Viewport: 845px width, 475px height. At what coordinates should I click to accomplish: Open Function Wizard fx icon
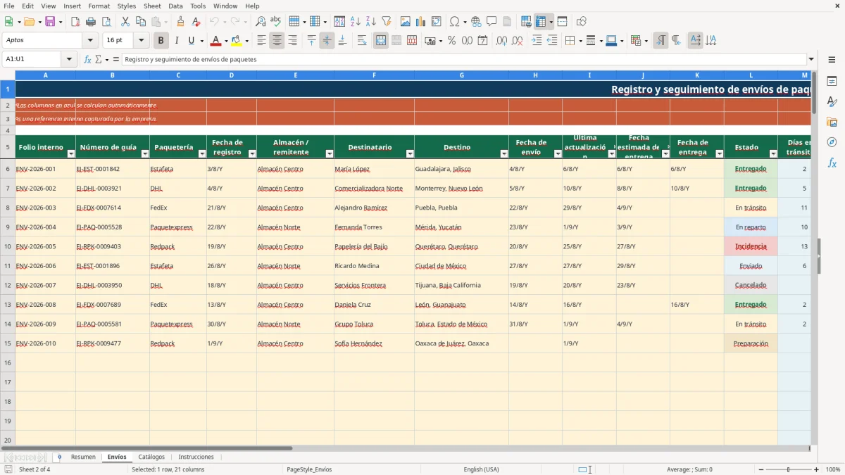point(87,59)
